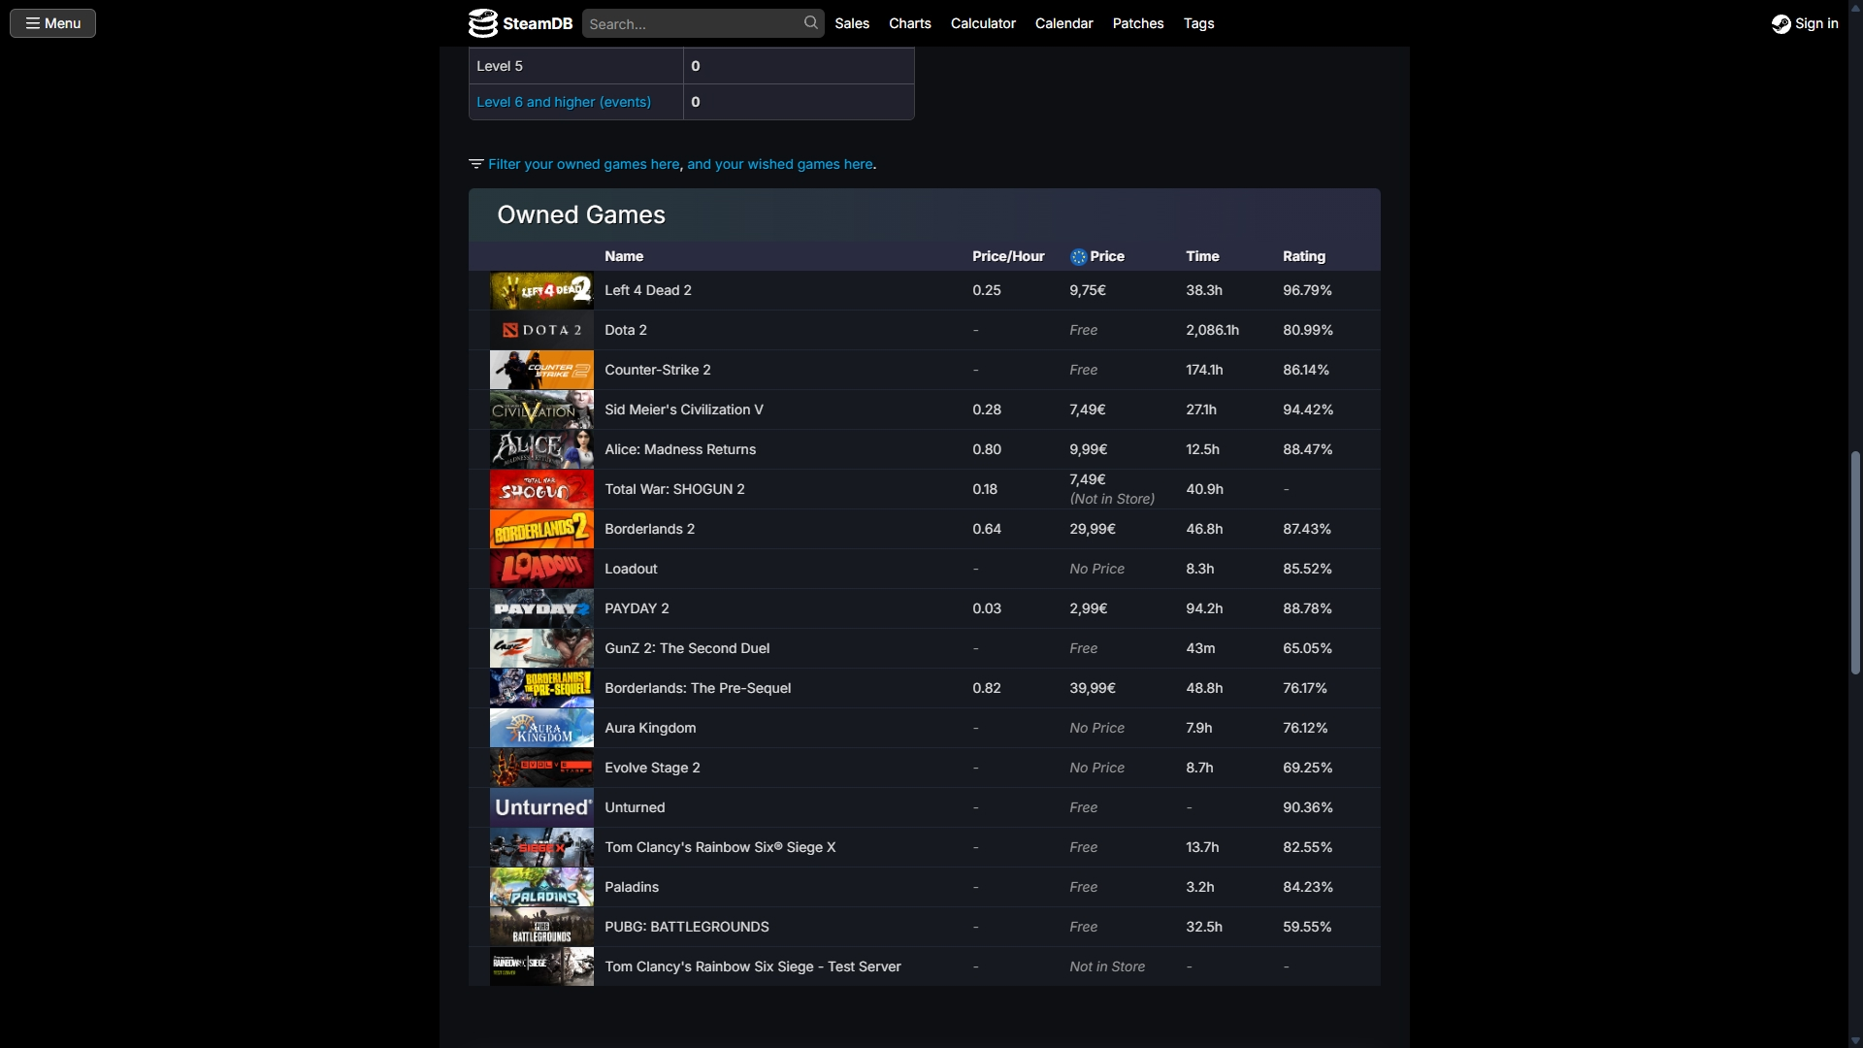
Task: Open Tom Clancy's Rainbow Six Siege X link
Action: [720, 847]
